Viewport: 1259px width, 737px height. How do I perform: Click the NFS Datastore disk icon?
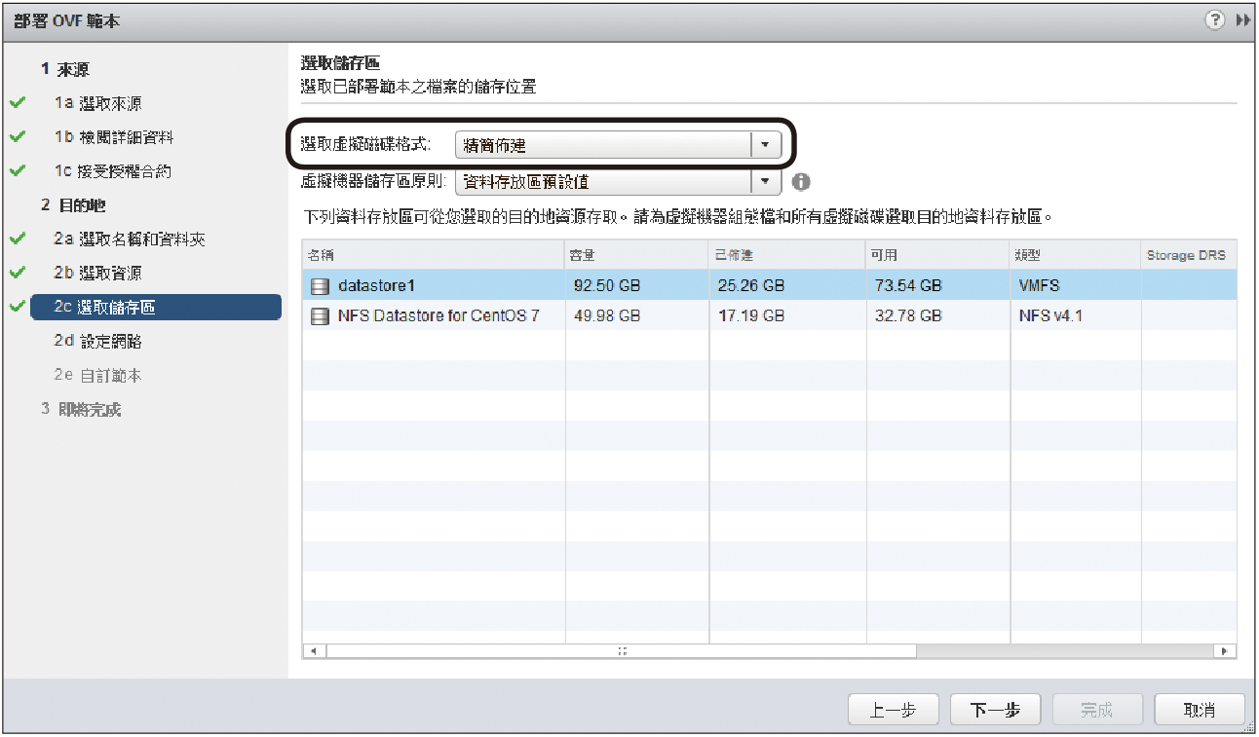pos(319,316)
